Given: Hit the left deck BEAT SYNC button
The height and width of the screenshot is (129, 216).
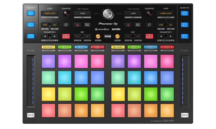Looking at the screenshot, I should tap(87, 25).
